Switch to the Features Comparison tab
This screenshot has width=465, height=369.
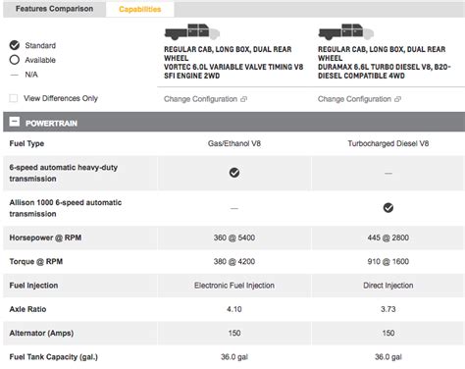(x=54, y=9)
